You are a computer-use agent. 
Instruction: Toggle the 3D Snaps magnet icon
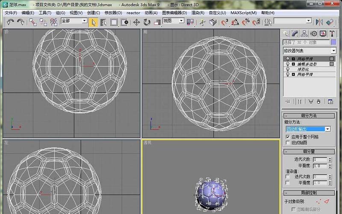point(224,22)
